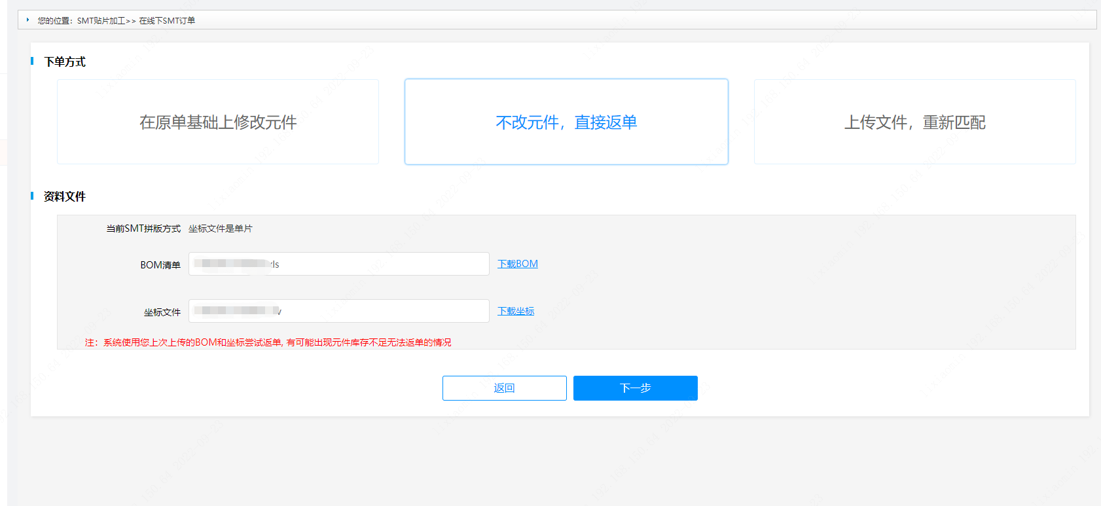Click the blue marker beside 下单方式
Viewport: 1101px width, 506px height.
32,61
